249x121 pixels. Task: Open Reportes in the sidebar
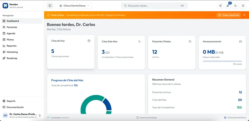coord(22,46)
